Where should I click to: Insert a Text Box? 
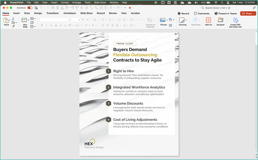point(171,25)
